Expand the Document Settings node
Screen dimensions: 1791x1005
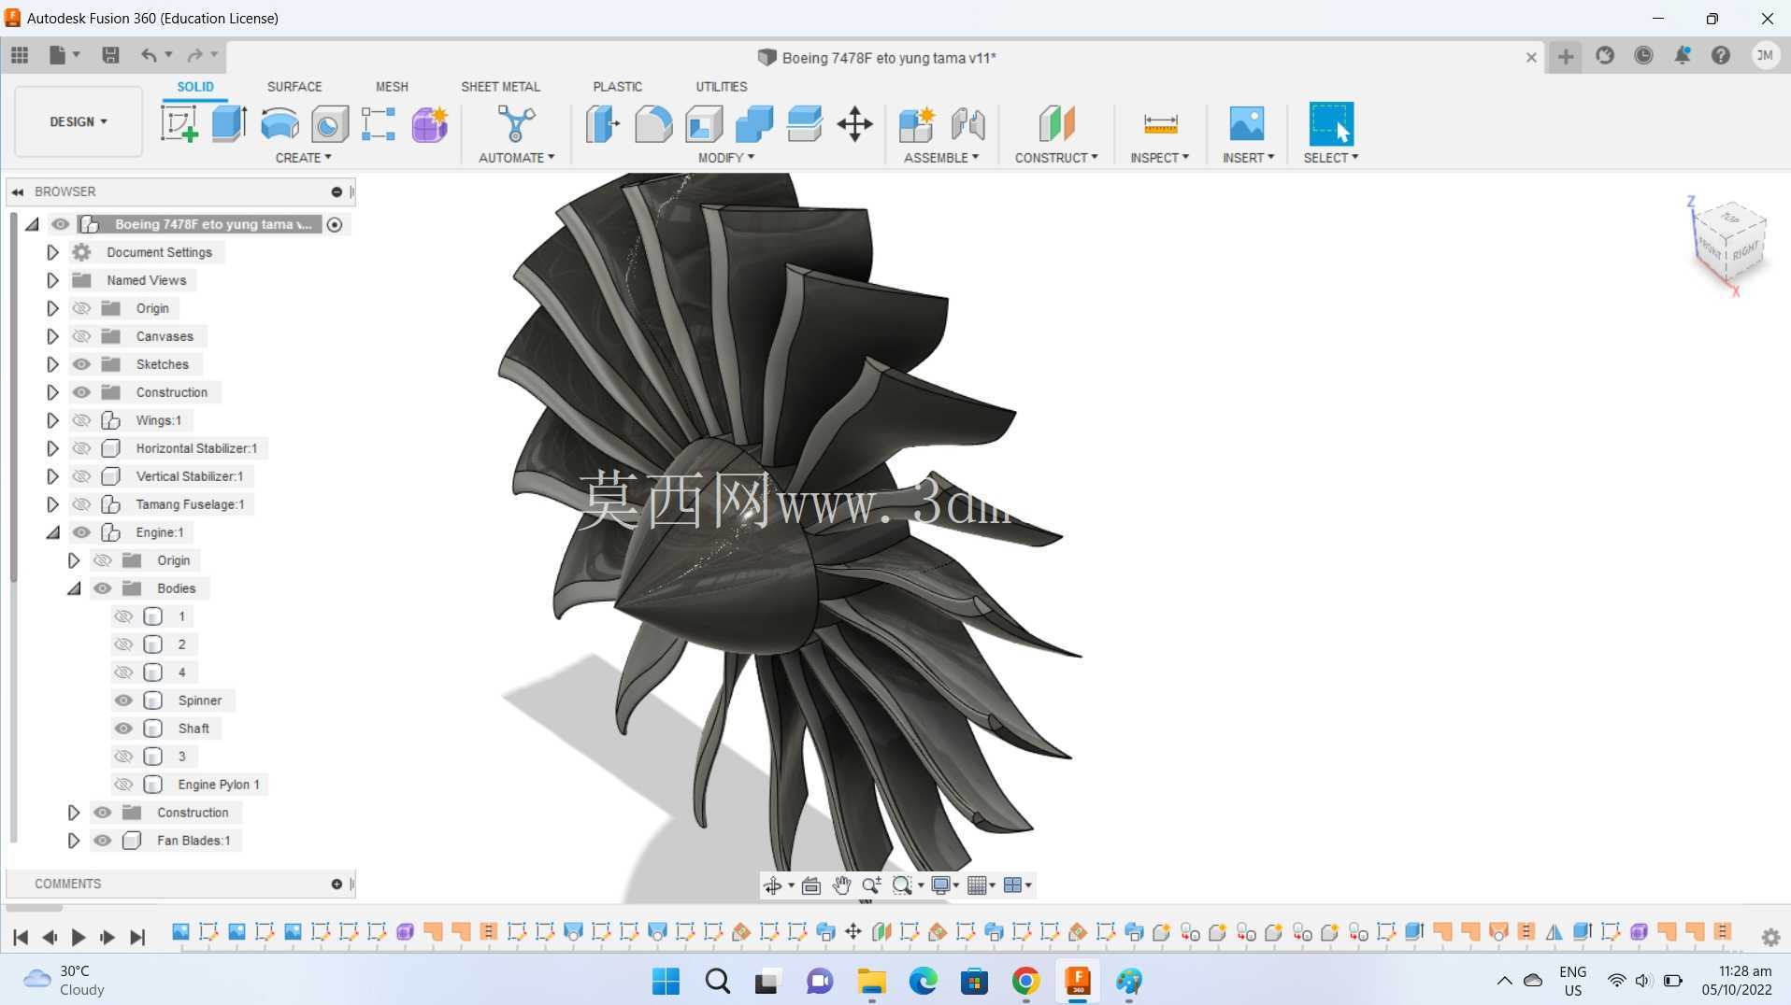point(52,252)
